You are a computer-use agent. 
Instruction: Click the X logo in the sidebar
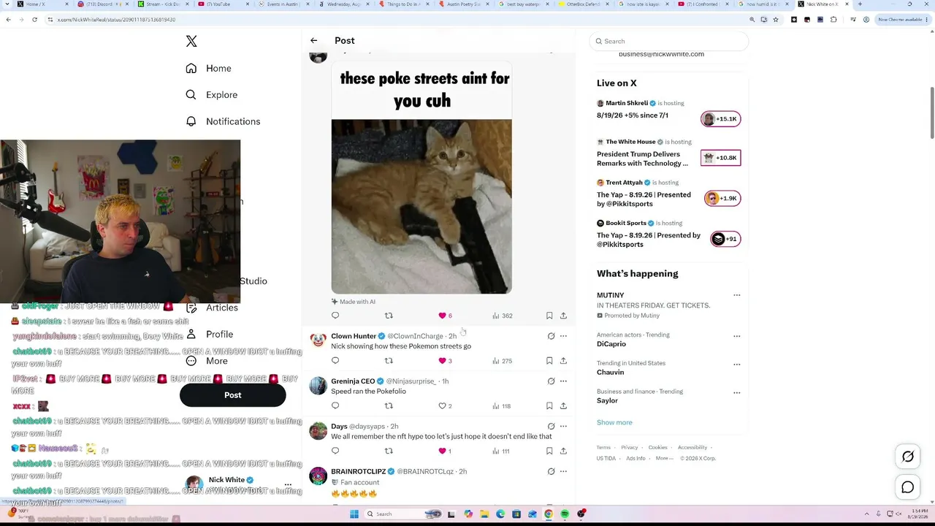pos(191,42)
